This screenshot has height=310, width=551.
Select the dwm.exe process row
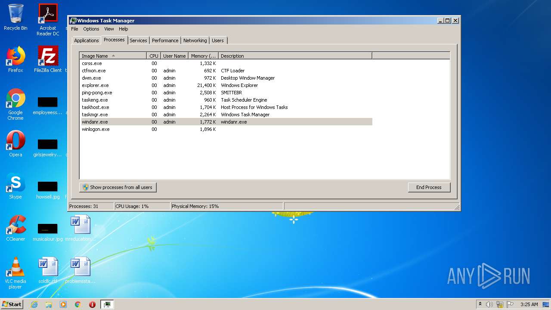[x=226, y=78]
